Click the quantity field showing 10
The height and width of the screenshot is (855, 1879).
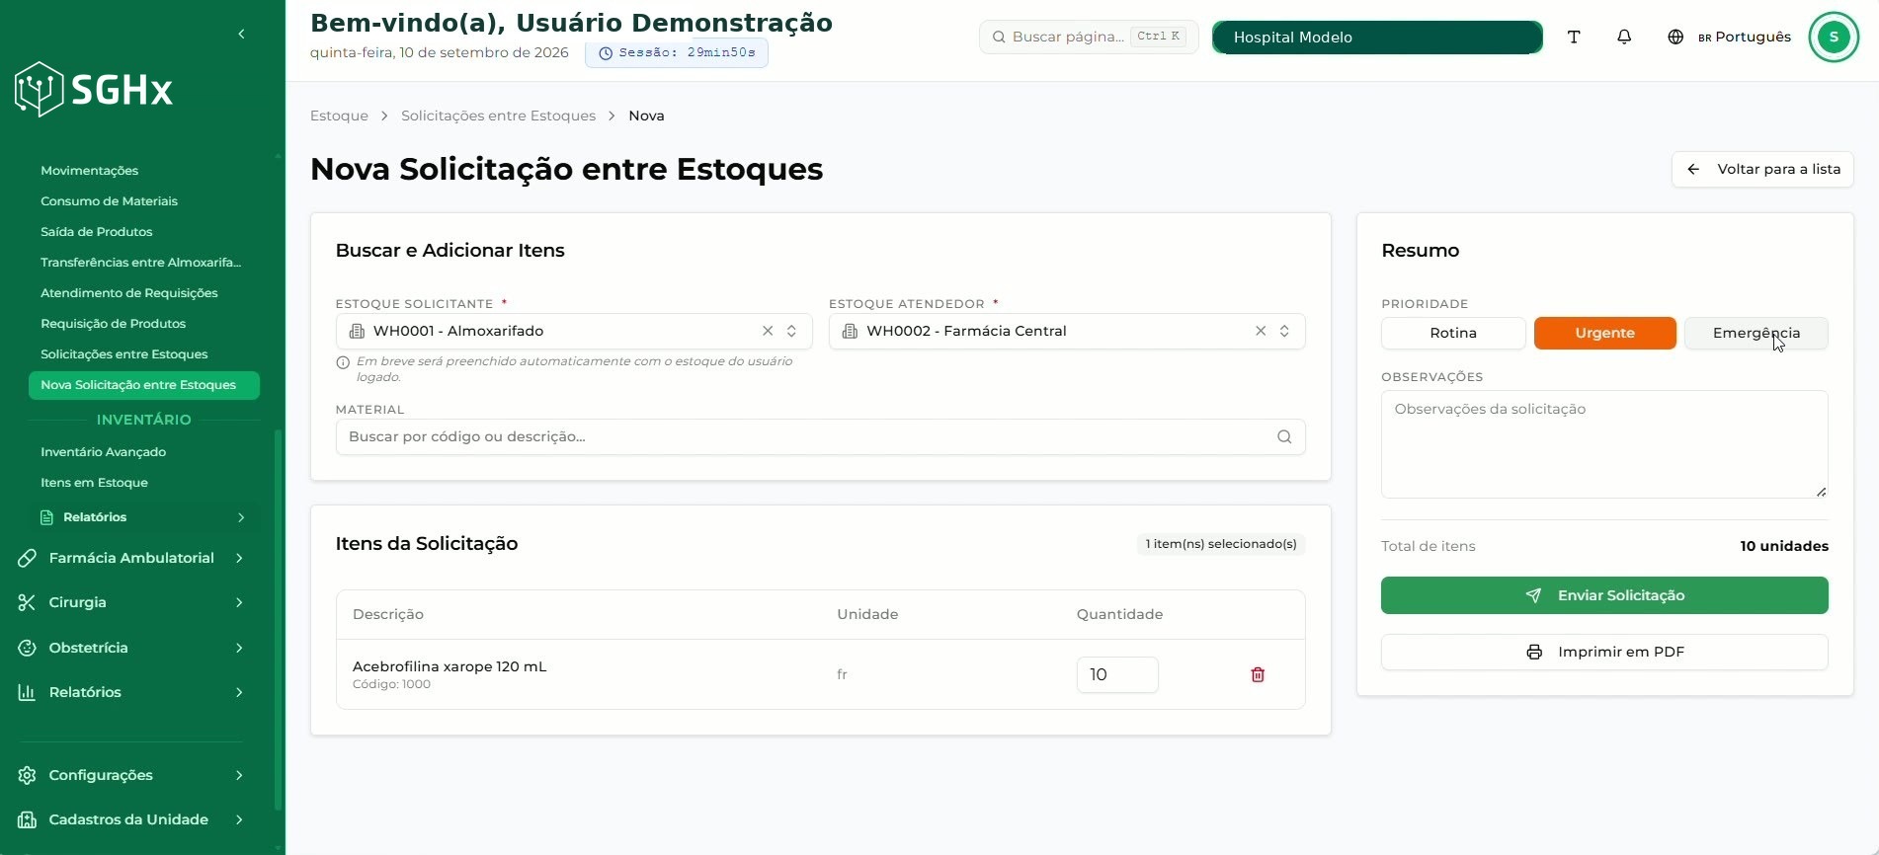[x=1117, y=674]
